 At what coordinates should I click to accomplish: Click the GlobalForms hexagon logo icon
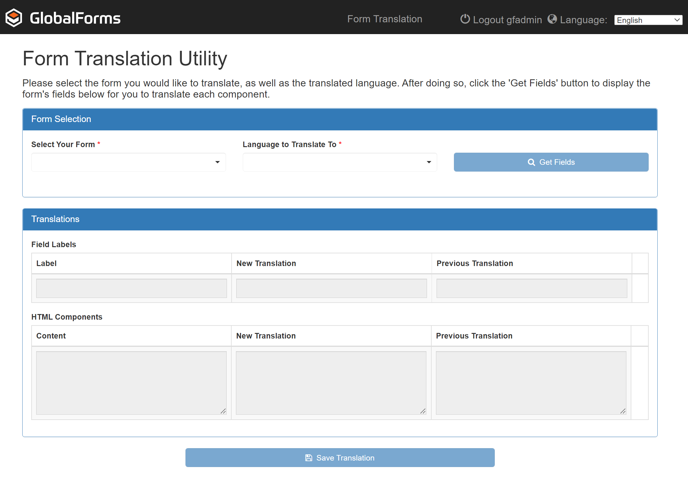tap(14, 18)
